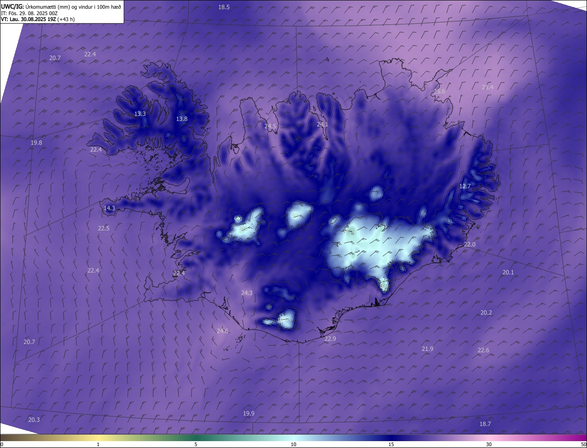Viewport: 587px width, 448px height.
Task: Click the 19.9 value label
Action: pos(249,413)
